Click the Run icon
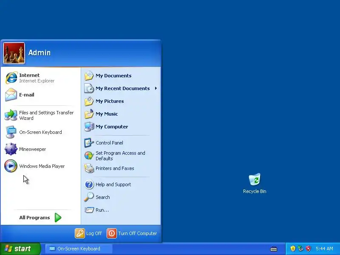The width and height of the screenshot is (340, 255). tap(89, 210)
